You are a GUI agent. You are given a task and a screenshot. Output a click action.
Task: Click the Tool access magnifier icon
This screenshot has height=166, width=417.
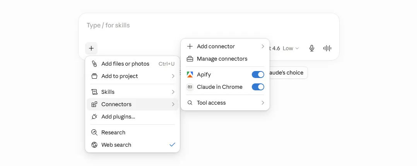click(190, 103)
